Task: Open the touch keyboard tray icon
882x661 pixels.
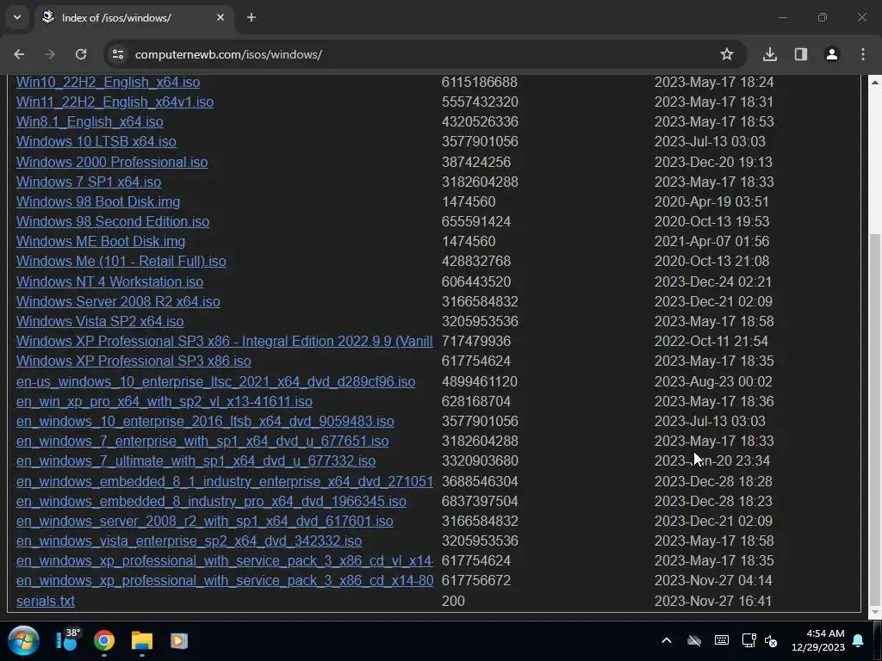Action: 722,640
